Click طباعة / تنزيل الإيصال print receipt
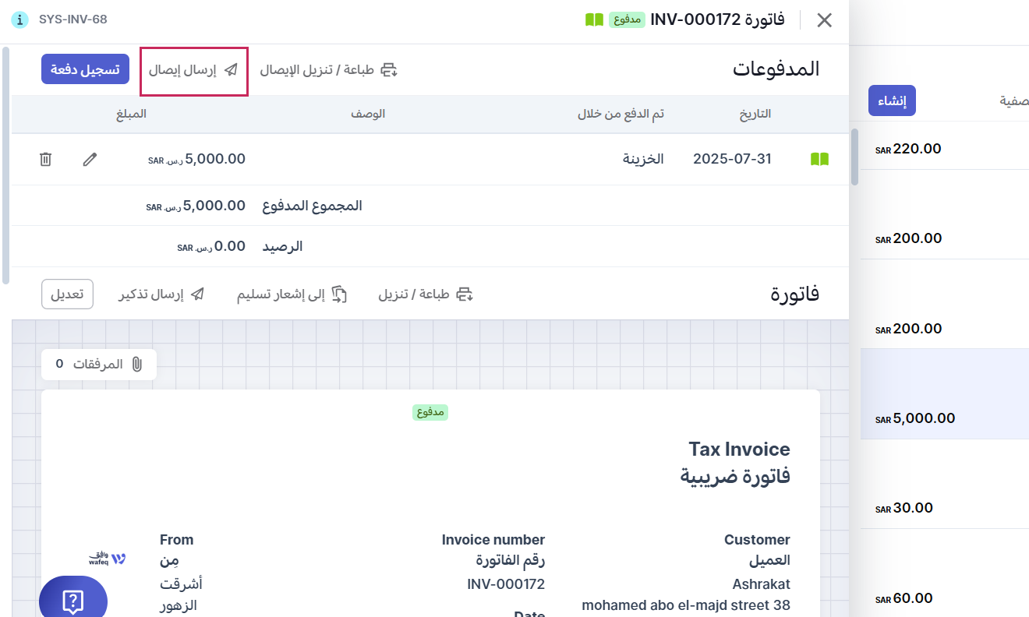The height and width of the screenshot is (617, 1029). pyautogui.click(x=328, y=70)
